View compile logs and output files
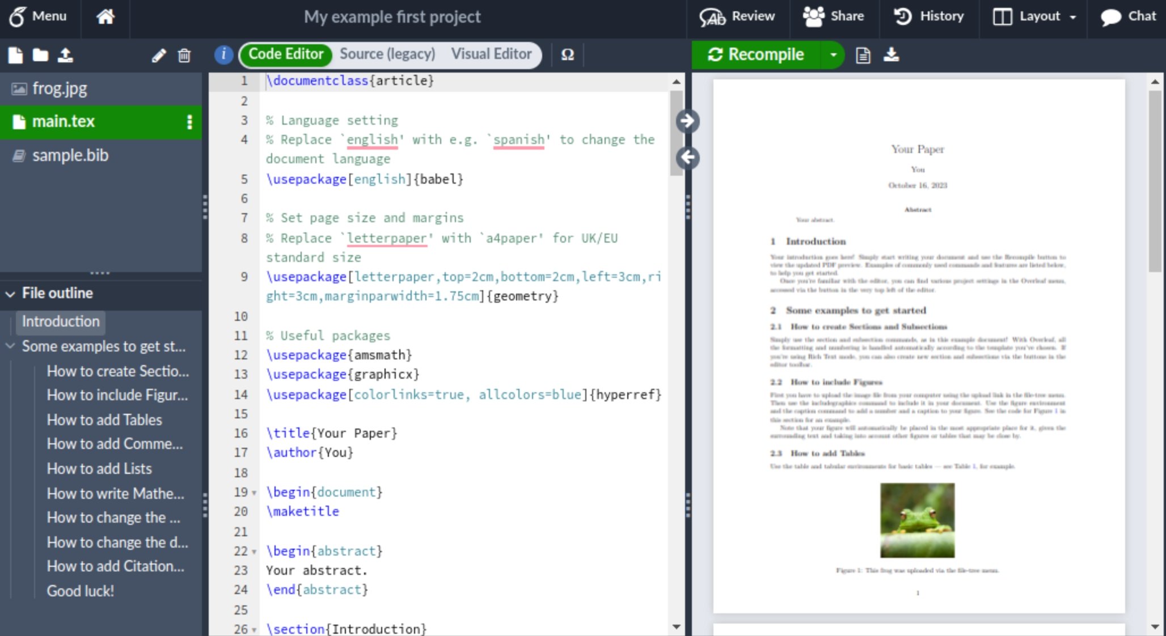Image resolution: width=1166 pixels, height=636 pixels. click(863, 55)
